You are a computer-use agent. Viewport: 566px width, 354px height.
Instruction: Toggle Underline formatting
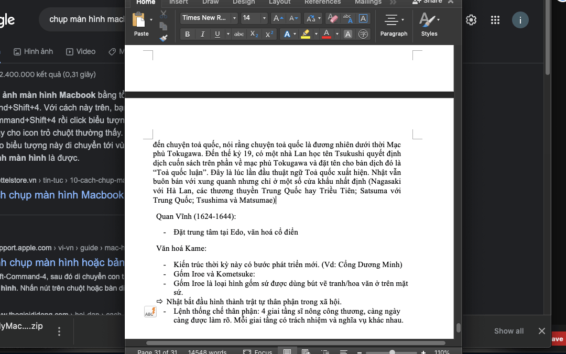[x=217, y=34]
